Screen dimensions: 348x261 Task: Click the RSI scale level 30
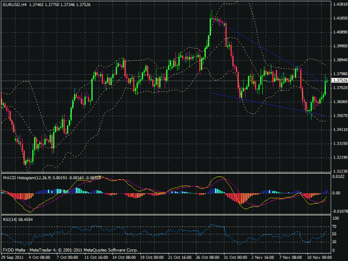335,242
